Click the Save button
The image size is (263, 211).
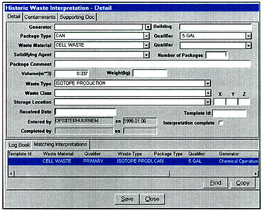tap(127, 199)
